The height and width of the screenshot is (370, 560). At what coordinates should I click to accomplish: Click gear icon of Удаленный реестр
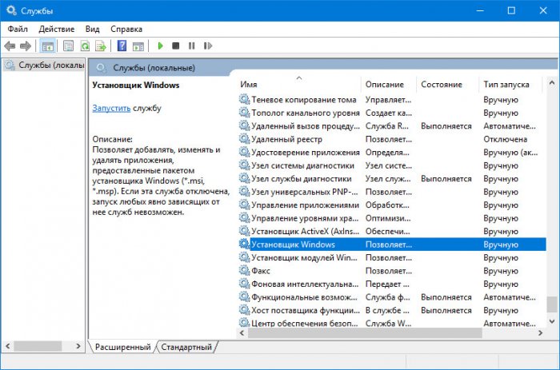coord(244,139)
